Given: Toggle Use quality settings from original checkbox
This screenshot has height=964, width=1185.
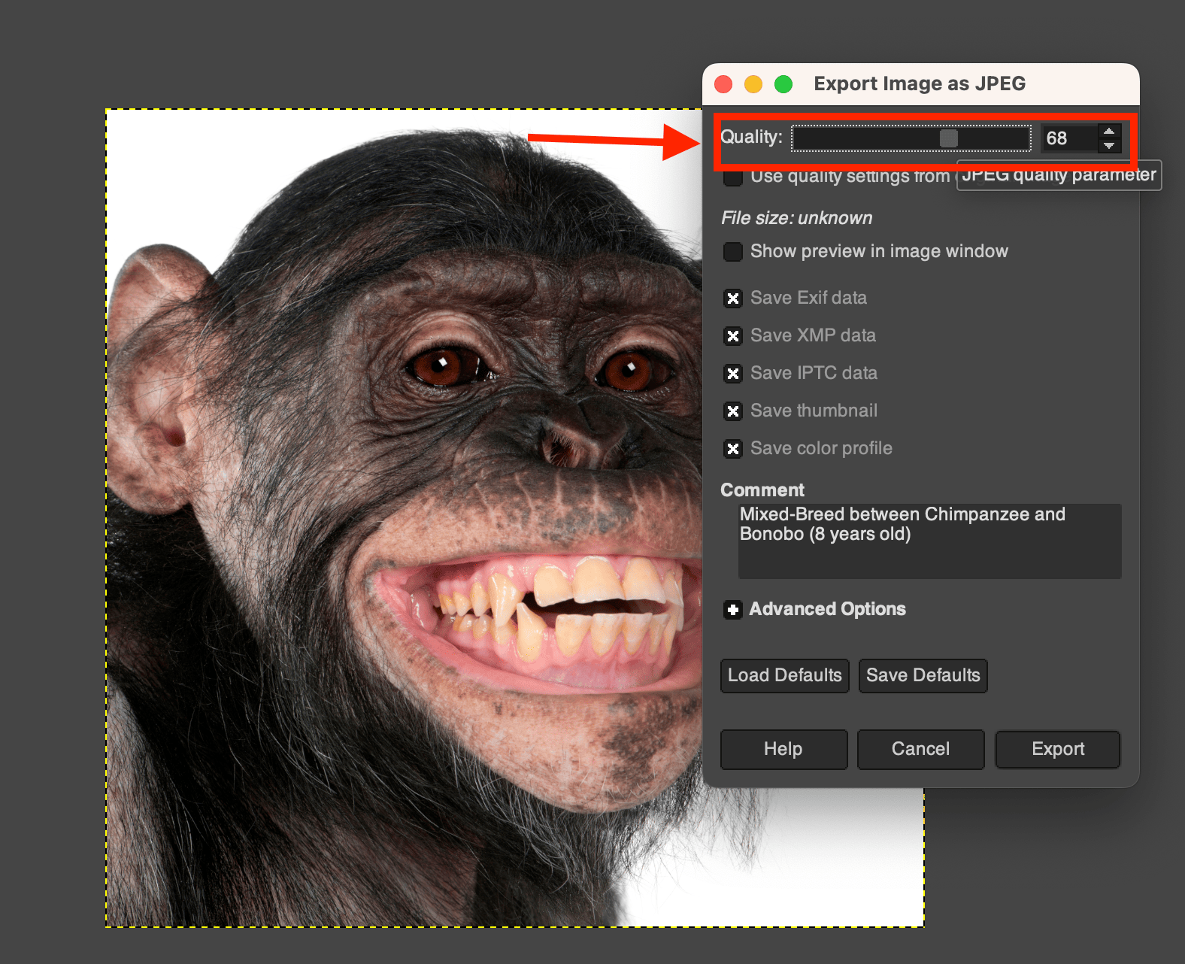Looking at the screenshot, I should pos(733,177).
